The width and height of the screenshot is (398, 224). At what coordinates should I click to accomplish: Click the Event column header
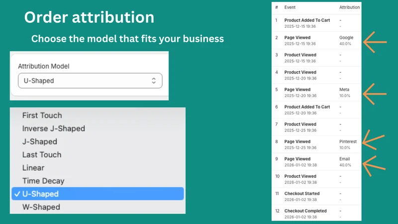click(290, 7)
